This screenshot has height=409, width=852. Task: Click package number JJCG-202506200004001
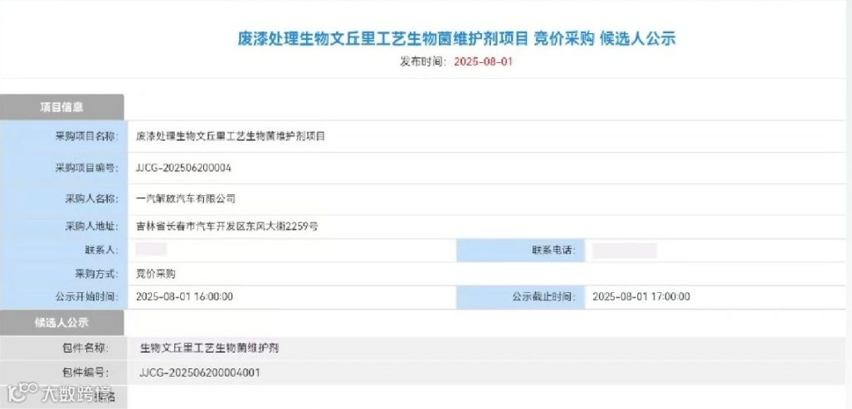[200, 372]
